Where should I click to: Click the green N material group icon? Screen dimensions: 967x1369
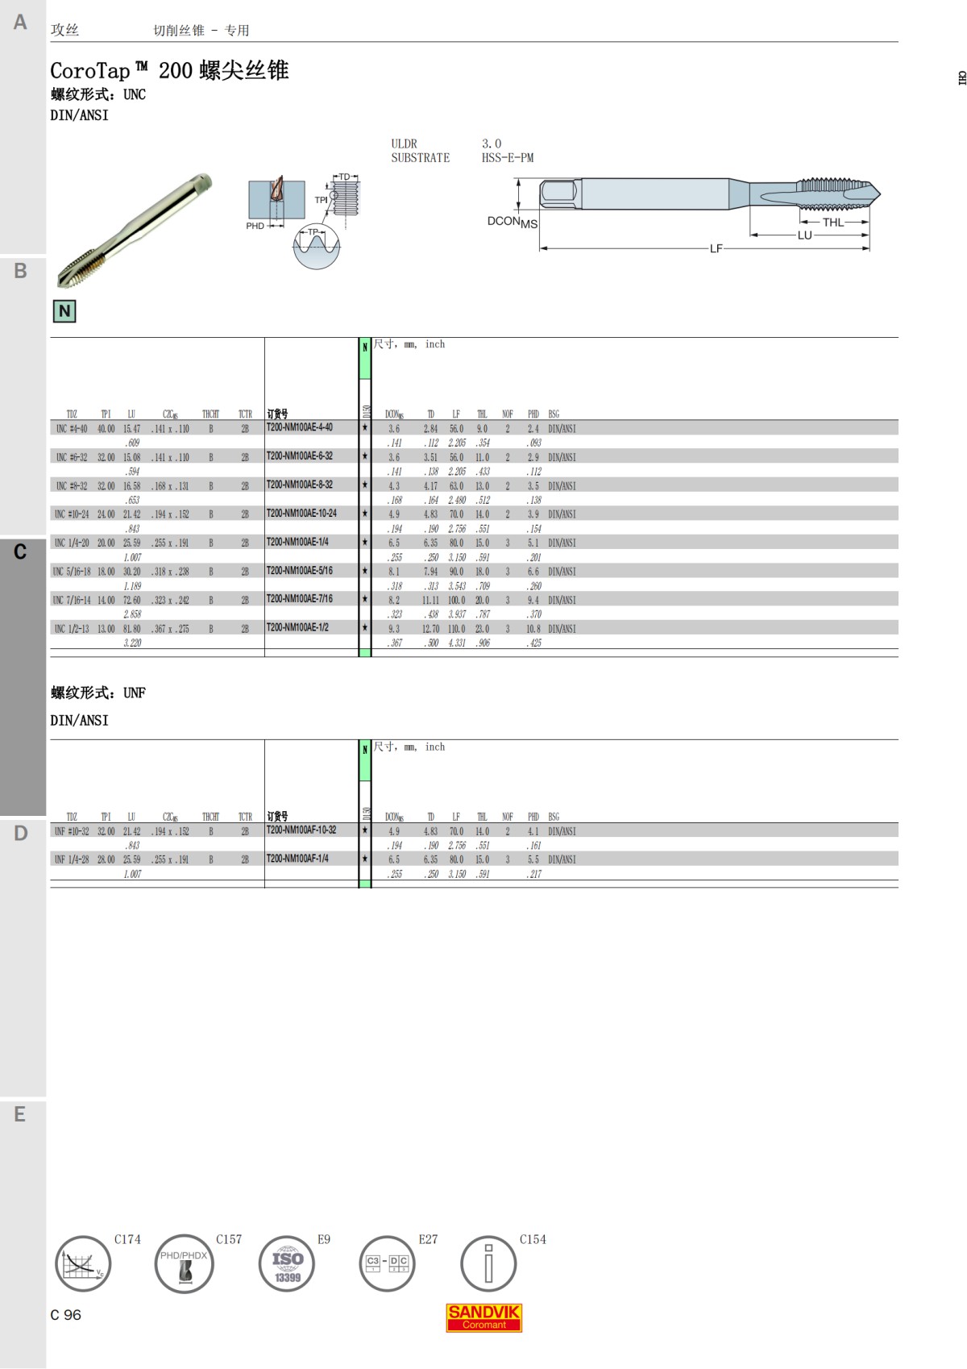pos(64,311)
